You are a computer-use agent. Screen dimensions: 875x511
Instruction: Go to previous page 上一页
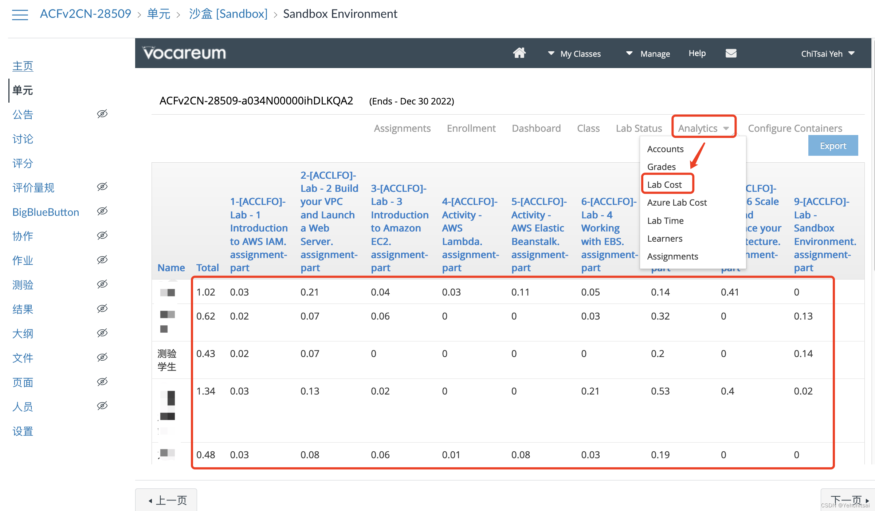166,500
